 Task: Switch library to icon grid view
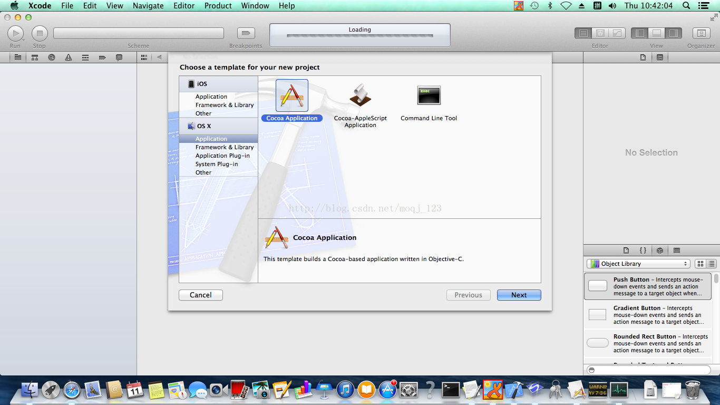[700, 264]
